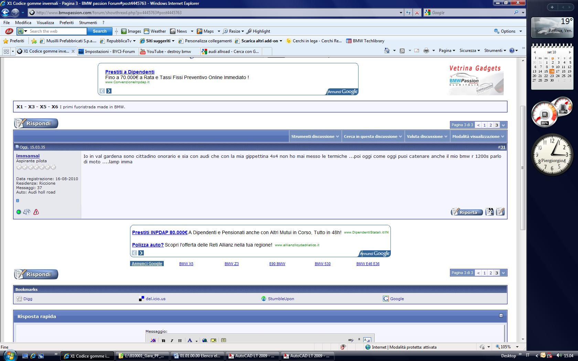Open the Sicurezza command bar dropdown
This screenshot has width=578, height=361.
(469, 51)
